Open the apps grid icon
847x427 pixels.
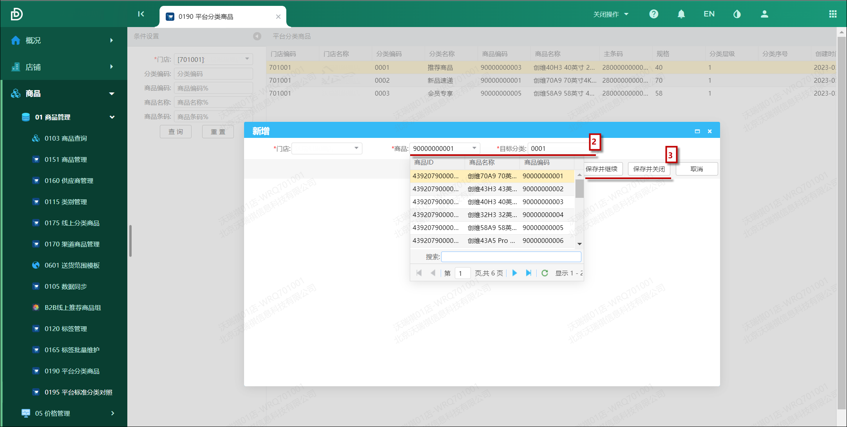coord(833,14)
